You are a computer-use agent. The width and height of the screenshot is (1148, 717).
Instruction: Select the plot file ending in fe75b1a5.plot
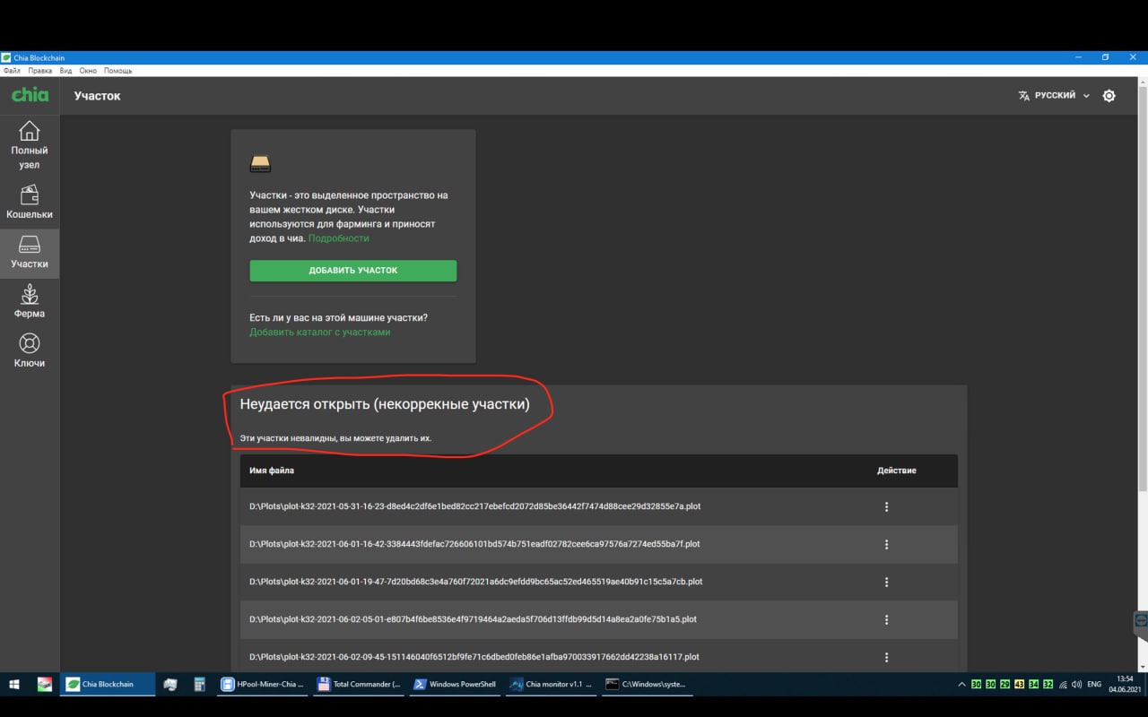click(x=473, y=619)
